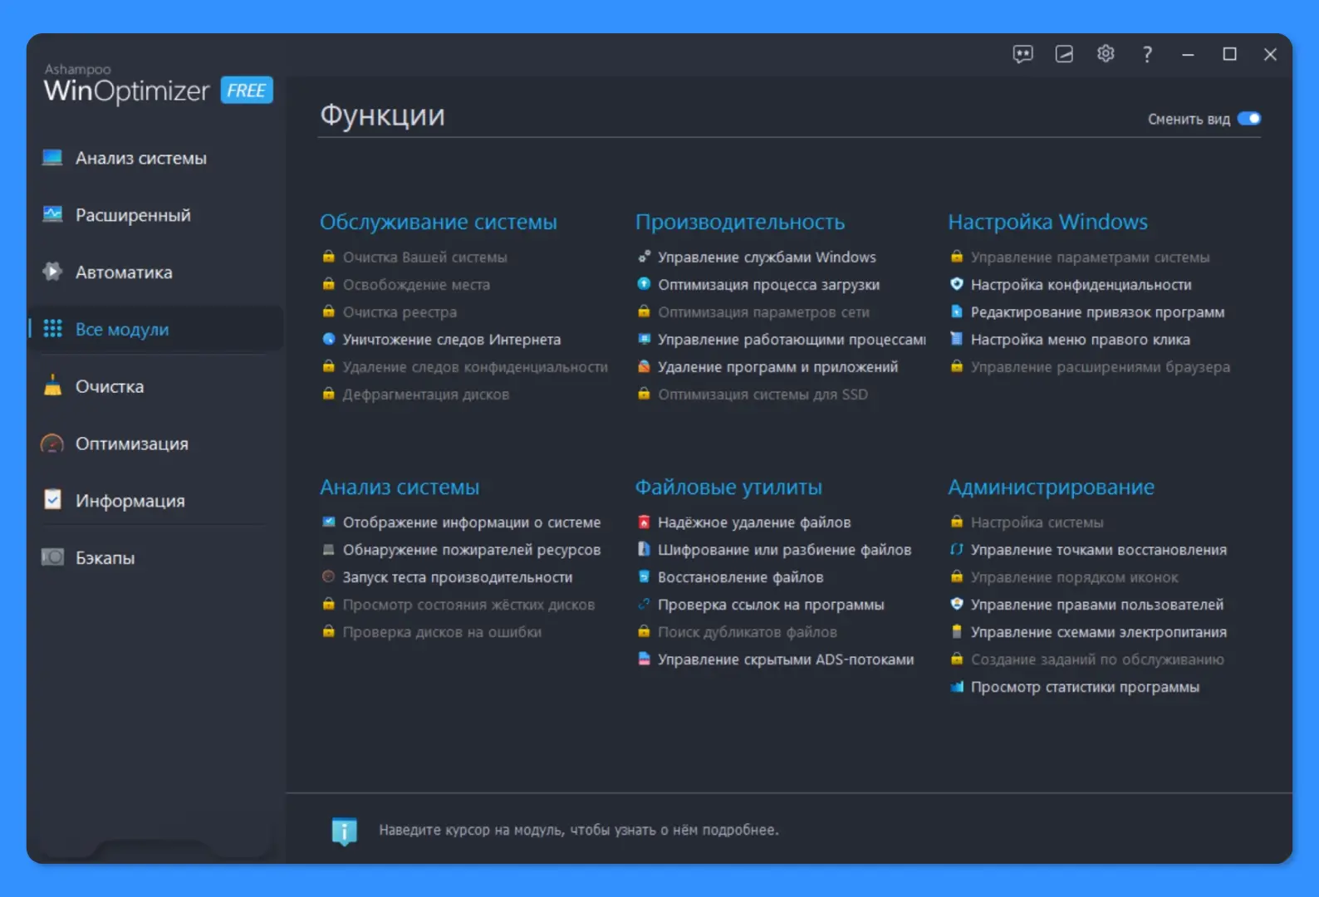The width and height of the screenshot is (1319, 897).
Task: Click icon beside Настройка меню правого клика
Action: [957, 339]
